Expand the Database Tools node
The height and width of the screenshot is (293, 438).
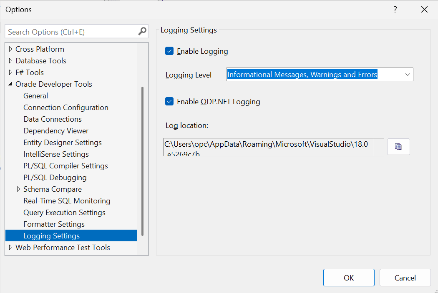tap(10, 60)
